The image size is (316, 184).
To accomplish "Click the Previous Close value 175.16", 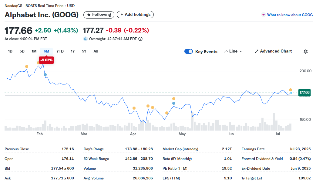I will point(68,149).
